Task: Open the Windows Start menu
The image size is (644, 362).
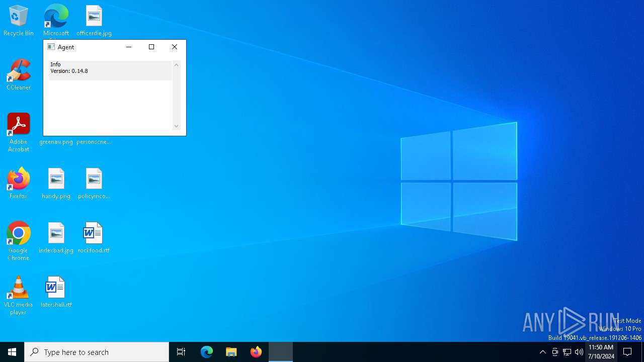Action: click(x=12, y=352)
